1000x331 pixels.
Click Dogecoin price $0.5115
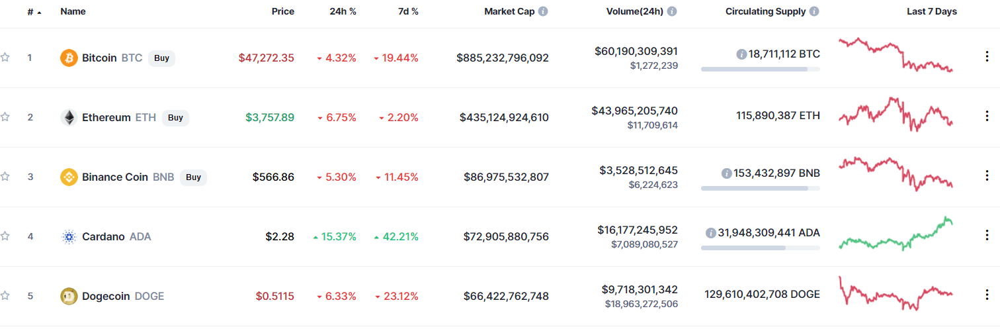(275, 296)
